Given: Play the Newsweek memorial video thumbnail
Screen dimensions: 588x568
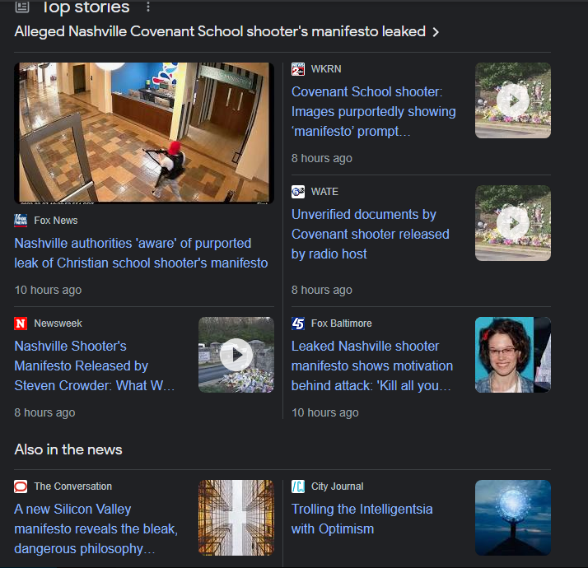Looking at the screenshot, I should [236, 355].
